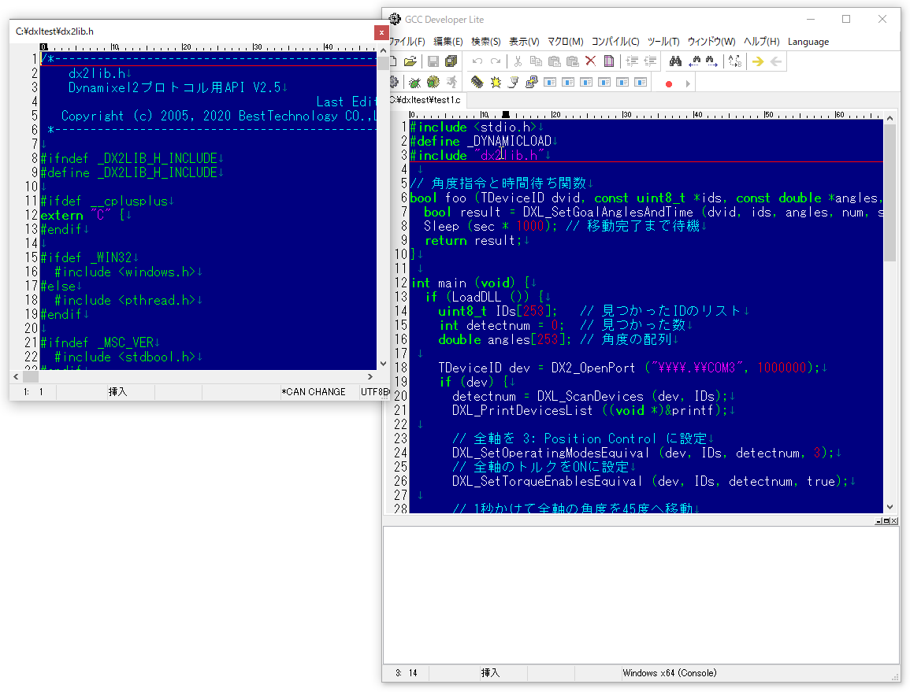Click the yellow forward arrow icon

(x=758, y=61)
